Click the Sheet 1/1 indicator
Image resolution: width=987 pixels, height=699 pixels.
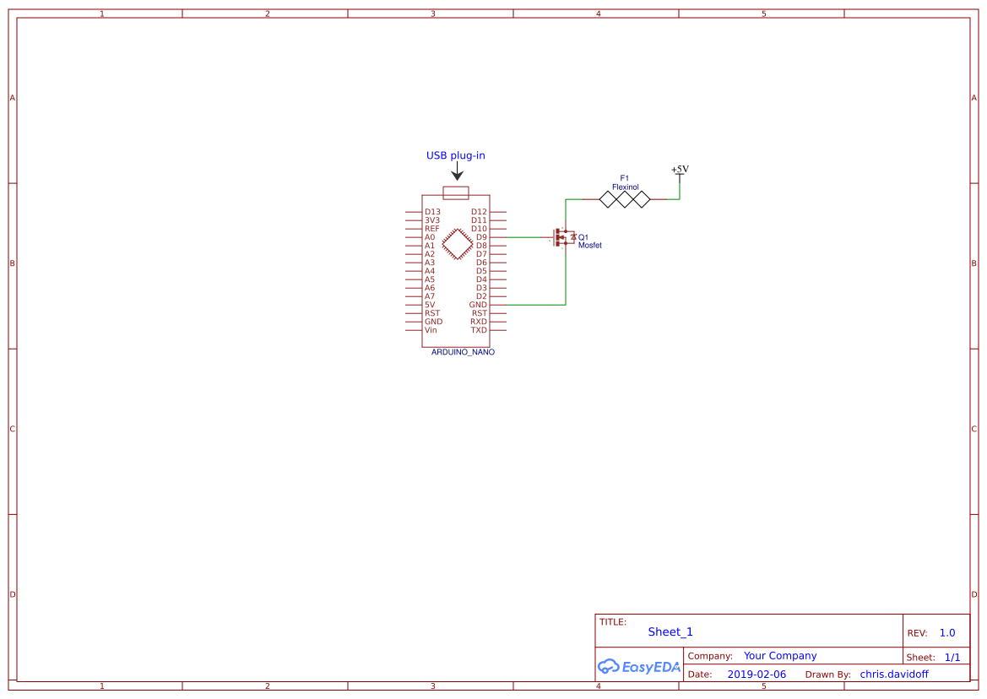pyautogui.click(x=952, y=657)
